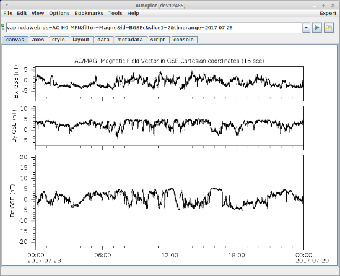Image resolution: width=340 pixels, height=276 pixels.
Task: Switch to the axes tab
Action: 38,40
